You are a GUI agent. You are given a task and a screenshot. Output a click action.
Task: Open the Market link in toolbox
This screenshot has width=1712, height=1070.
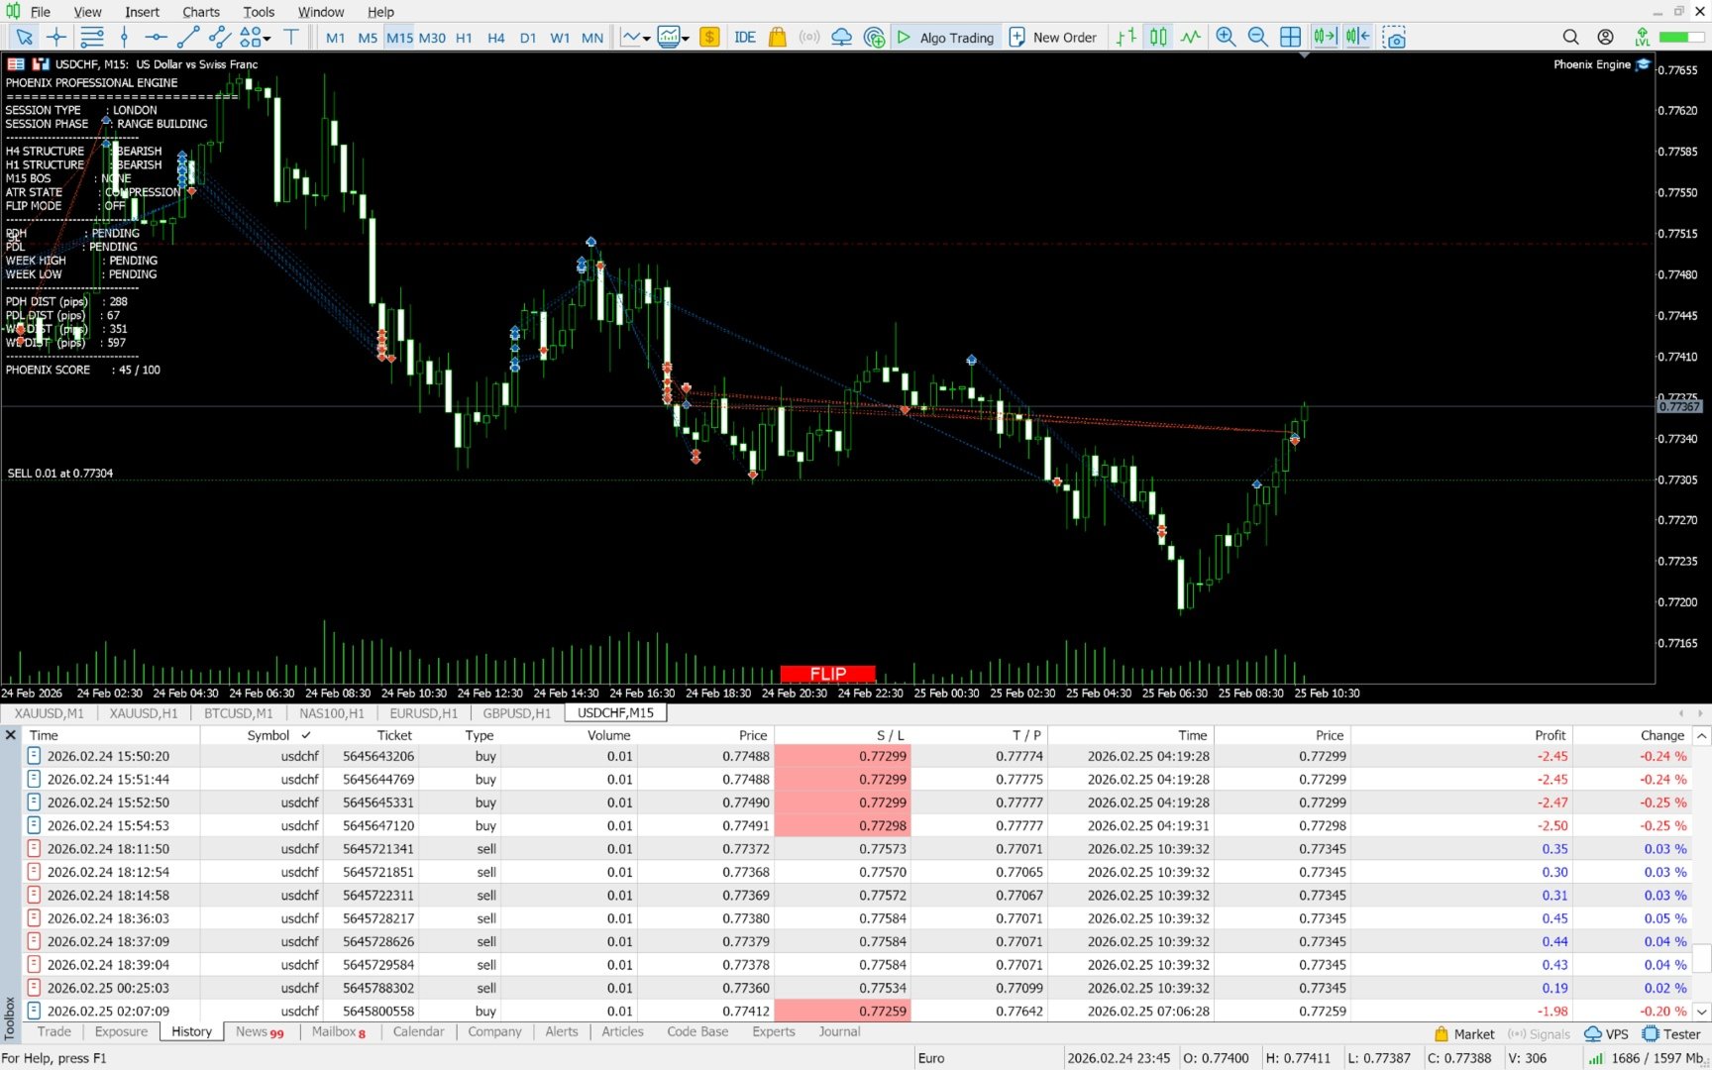click(1464, 1034)
